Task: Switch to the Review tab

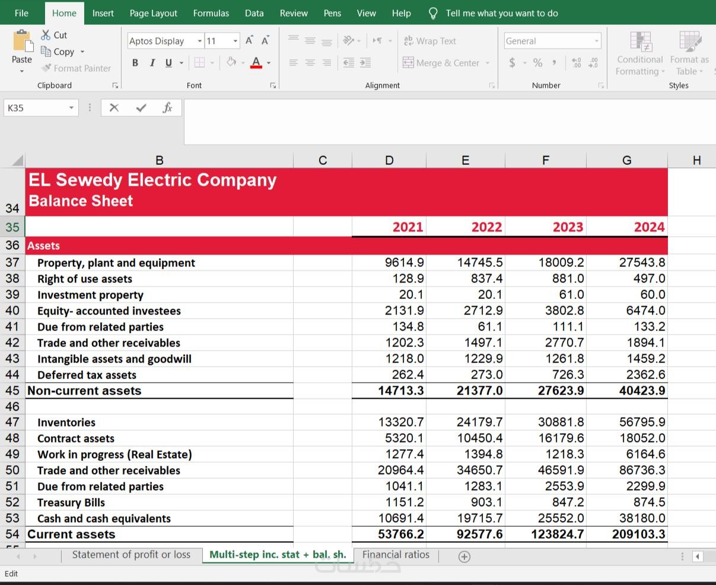Action: tap(294, 13)
